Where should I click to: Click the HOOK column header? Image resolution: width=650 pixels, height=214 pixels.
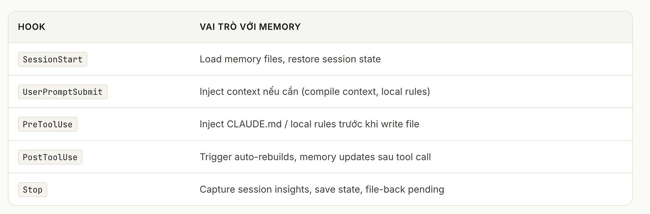(32, 27)
